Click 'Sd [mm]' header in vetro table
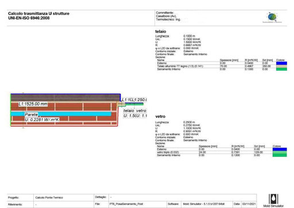Screen dimensions: 294x208 260,147
